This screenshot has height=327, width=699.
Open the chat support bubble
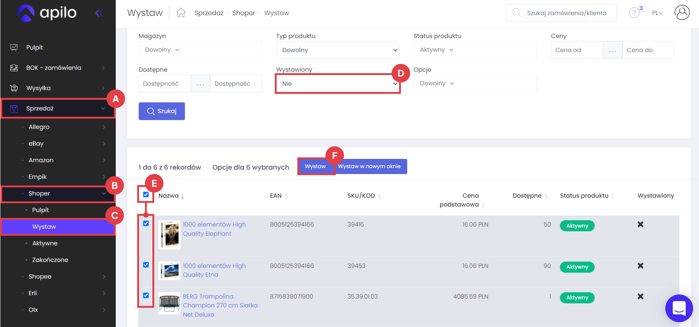[x=679, y=308]
